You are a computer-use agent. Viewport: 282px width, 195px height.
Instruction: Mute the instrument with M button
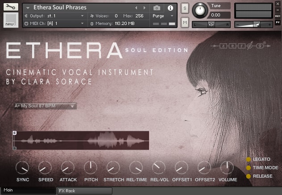(x=185, y=22)
